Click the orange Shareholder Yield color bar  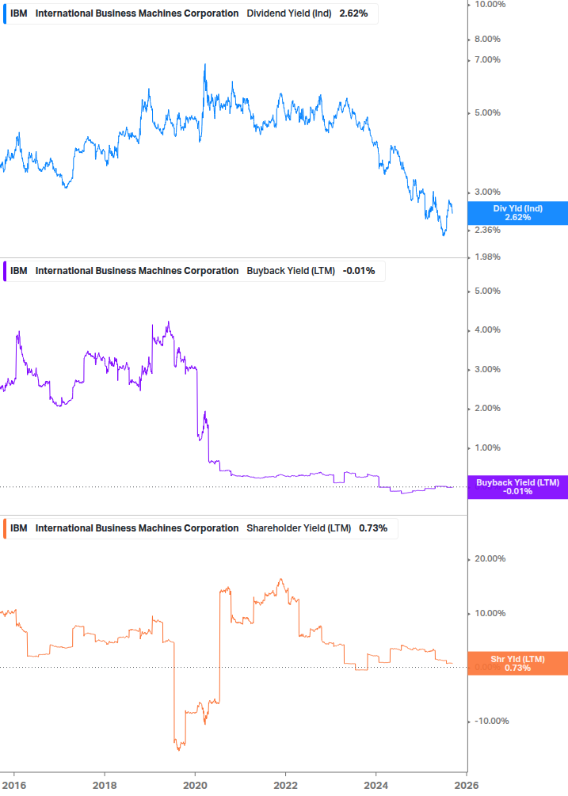pyautogui.click(x=5, y=528)
